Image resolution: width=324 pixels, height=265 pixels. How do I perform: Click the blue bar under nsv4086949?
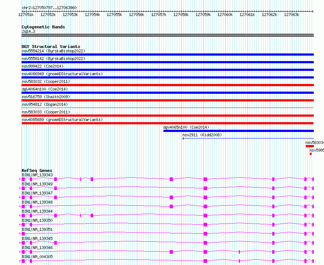point(167,77)
